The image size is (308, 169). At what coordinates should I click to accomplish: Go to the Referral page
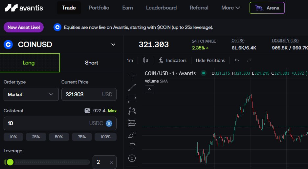click(x=199, y=8)
